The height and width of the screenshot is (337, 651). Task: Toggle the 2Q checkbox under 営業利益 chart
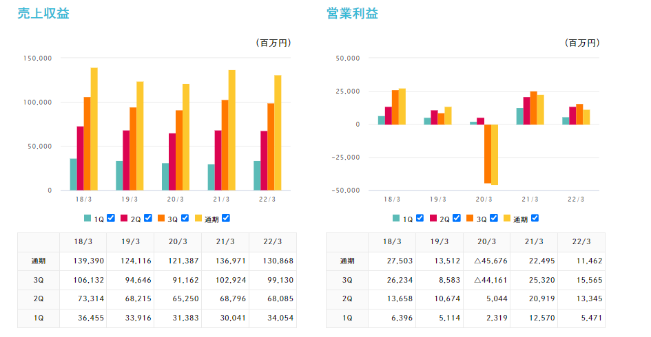pyautogui.click(x=456, y=218)
